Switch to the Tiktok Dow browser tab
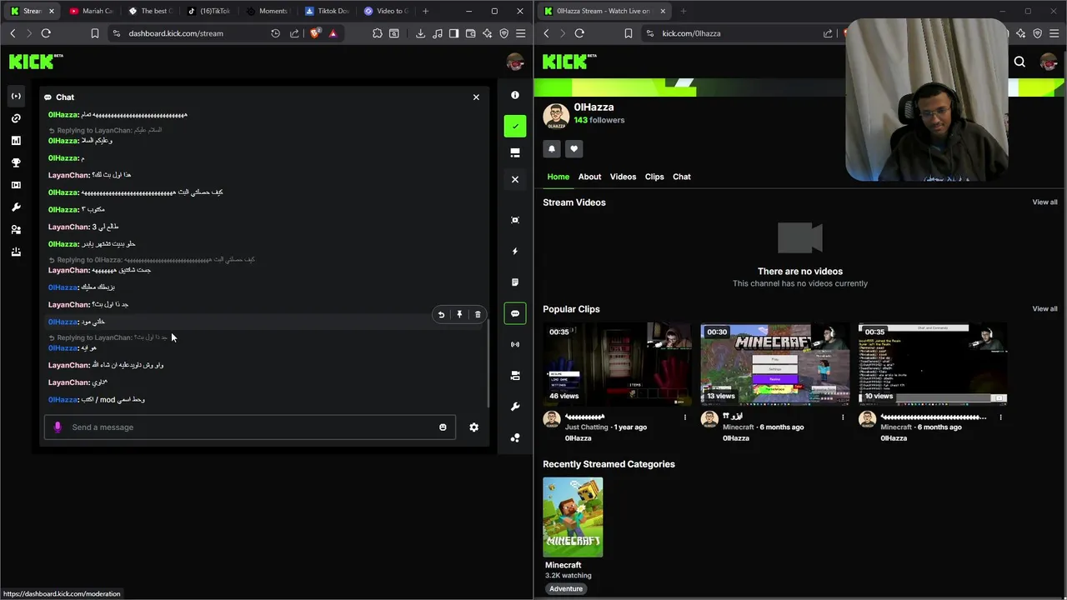Image resolution: width=1067 pixels, height=600 pixels. point(327,11)
